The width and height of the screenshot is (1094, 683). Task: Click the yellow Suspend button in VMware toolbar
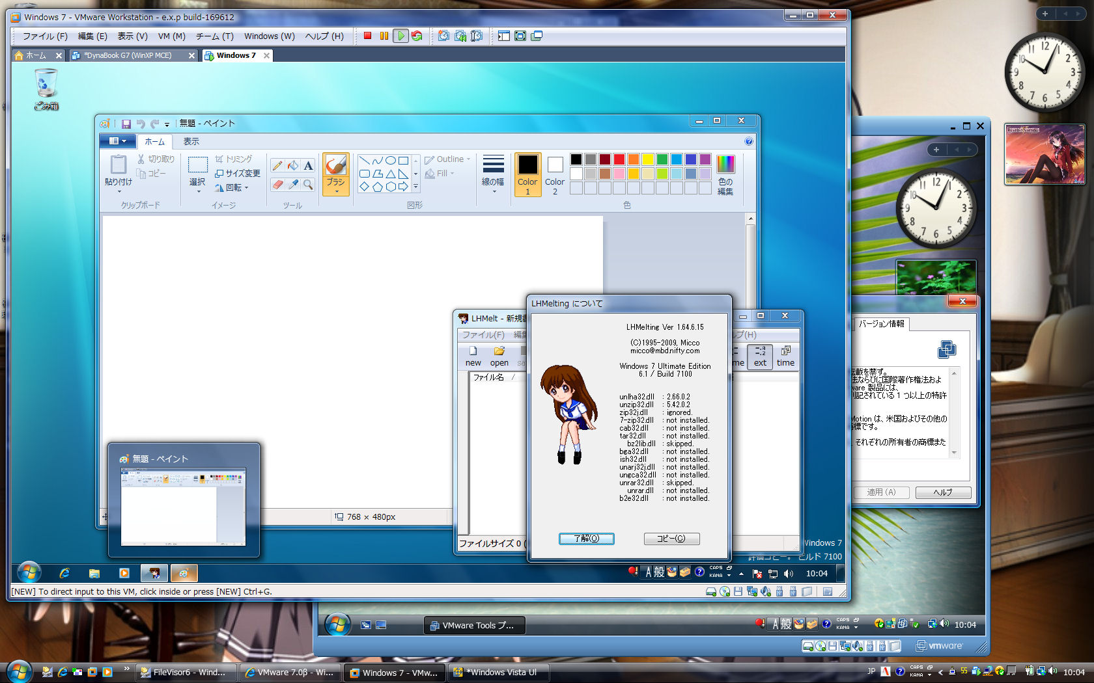[x=384, y=36]
